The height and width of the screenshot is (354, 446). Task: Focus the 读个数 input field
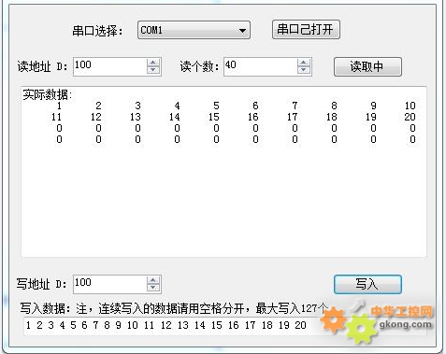pos(260,66)
